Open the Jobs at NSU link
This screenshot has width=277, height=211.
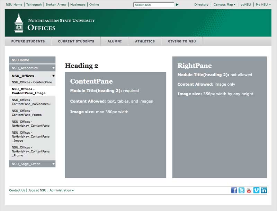(37, 190)
